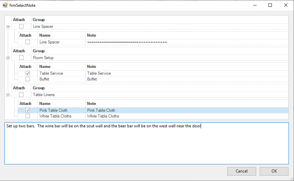Click the Name column header under Table Linens
The width and height of the screenshot is (294, 181).
click(x=62, y=104)
